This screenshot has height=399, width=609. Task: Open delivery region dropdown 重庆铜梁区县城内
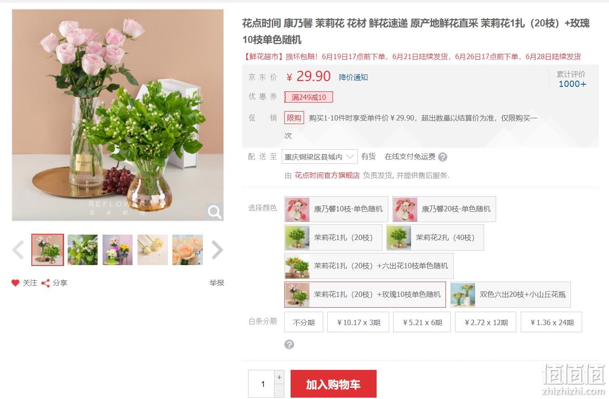320,157
